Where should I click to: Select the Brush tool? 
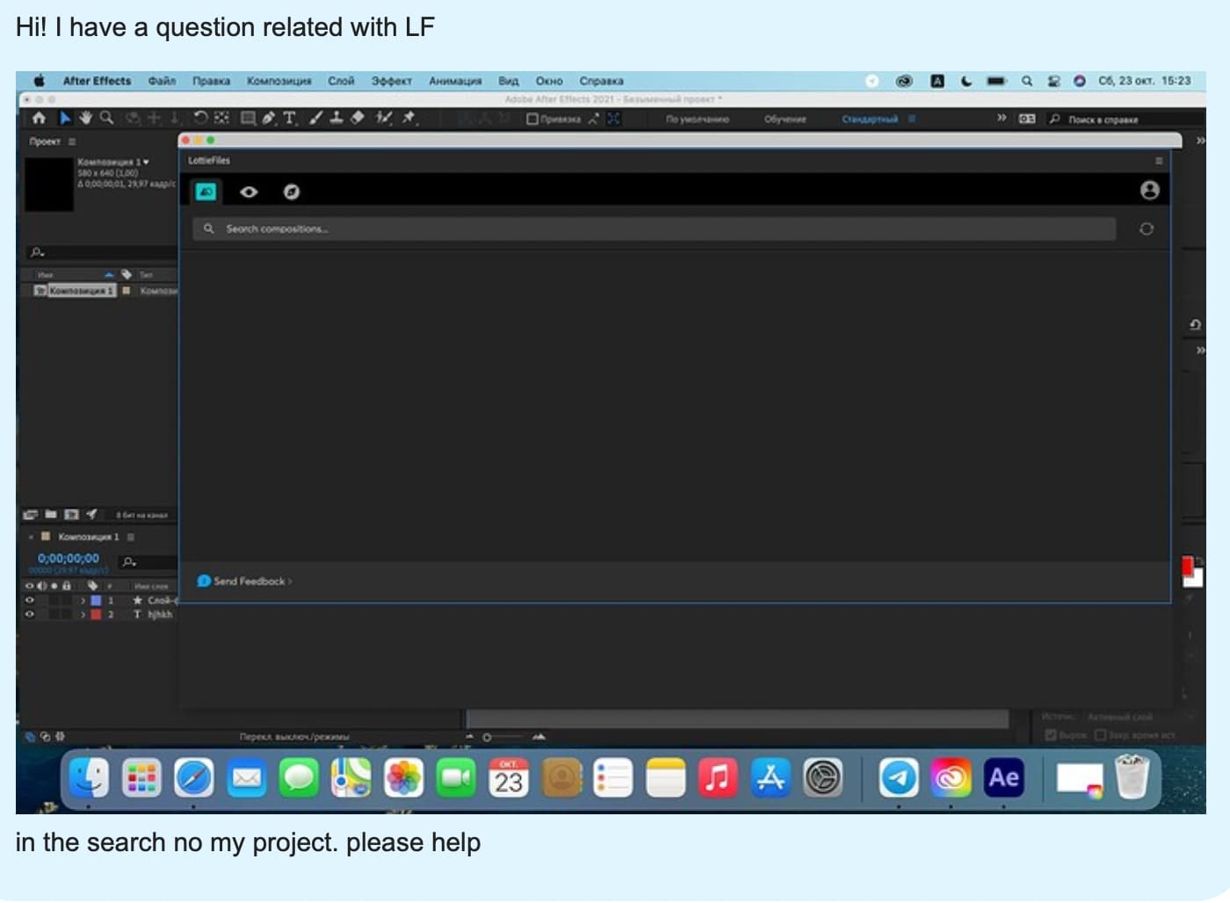click(316, 118)
